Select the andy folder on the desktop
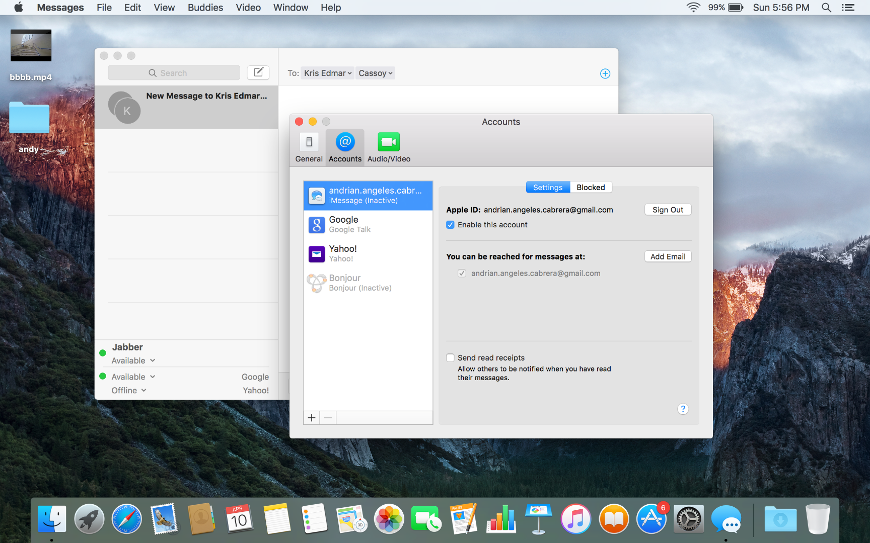This screenshot has height=543, width=870. 29,118
